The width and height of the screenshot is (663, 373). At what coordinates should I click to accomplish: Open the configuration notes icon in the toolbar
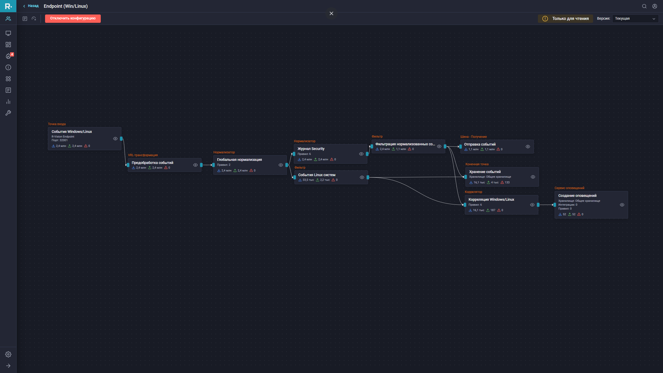pos(25,19)
